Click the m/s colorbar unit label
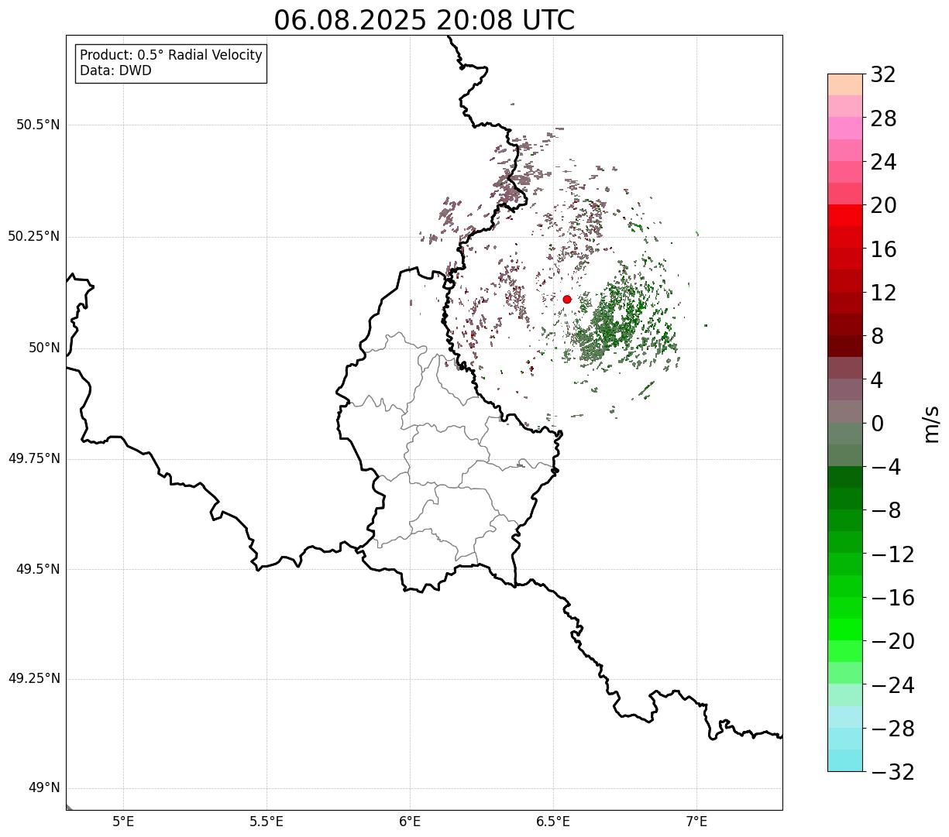The image size is (949, 837). pyautogui.click(x=931, y=423)
